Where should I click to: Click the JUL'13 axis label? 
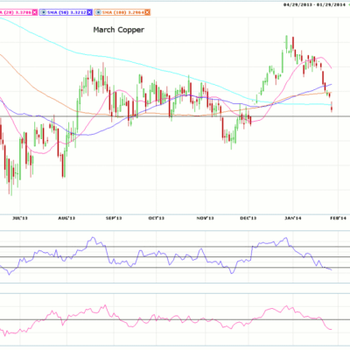(20, 218)
